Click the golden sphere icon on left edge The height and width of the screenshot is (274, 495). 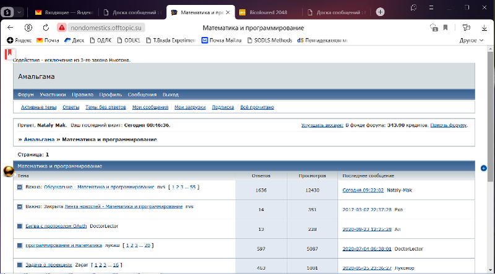pyautogui.click(x=9, y=171)
